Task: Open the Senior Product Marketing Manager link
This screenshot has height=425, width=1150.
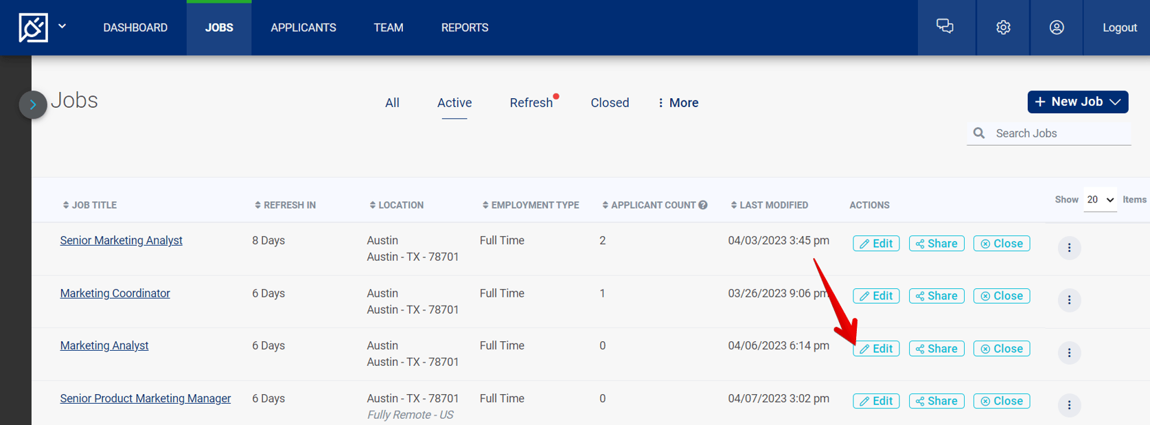Action: point(145,398)
